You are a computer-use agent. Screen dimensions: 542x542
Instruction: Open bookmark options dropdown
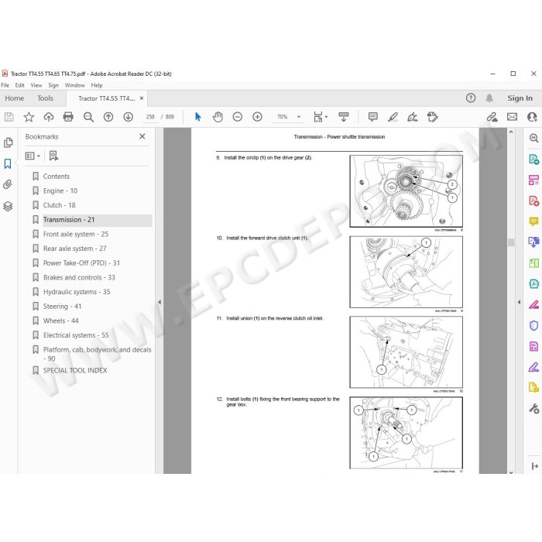pyautogui.click(x=33, y=156)
